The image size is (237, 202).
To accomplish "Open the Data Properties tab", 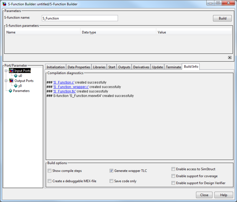I will (79, 67).
